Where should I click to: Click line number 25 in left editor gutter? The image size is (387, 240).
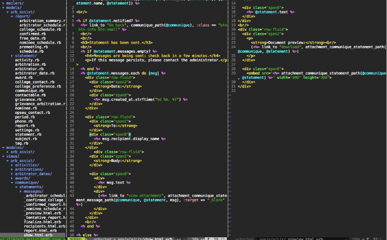tap(72, 117)
